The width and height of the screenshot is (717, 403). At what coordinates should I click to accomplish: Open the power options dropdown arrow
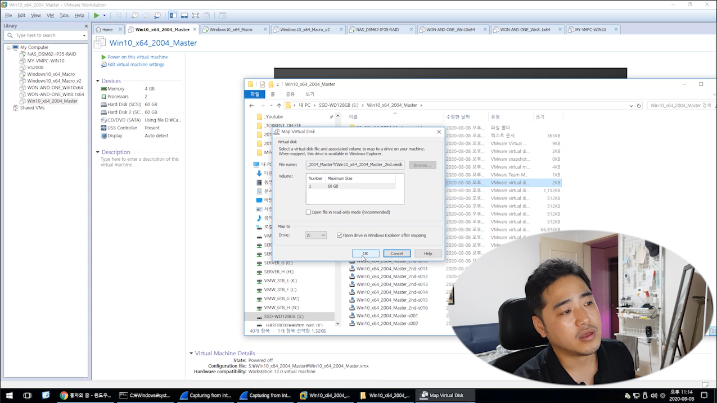(x=104, y=15)
